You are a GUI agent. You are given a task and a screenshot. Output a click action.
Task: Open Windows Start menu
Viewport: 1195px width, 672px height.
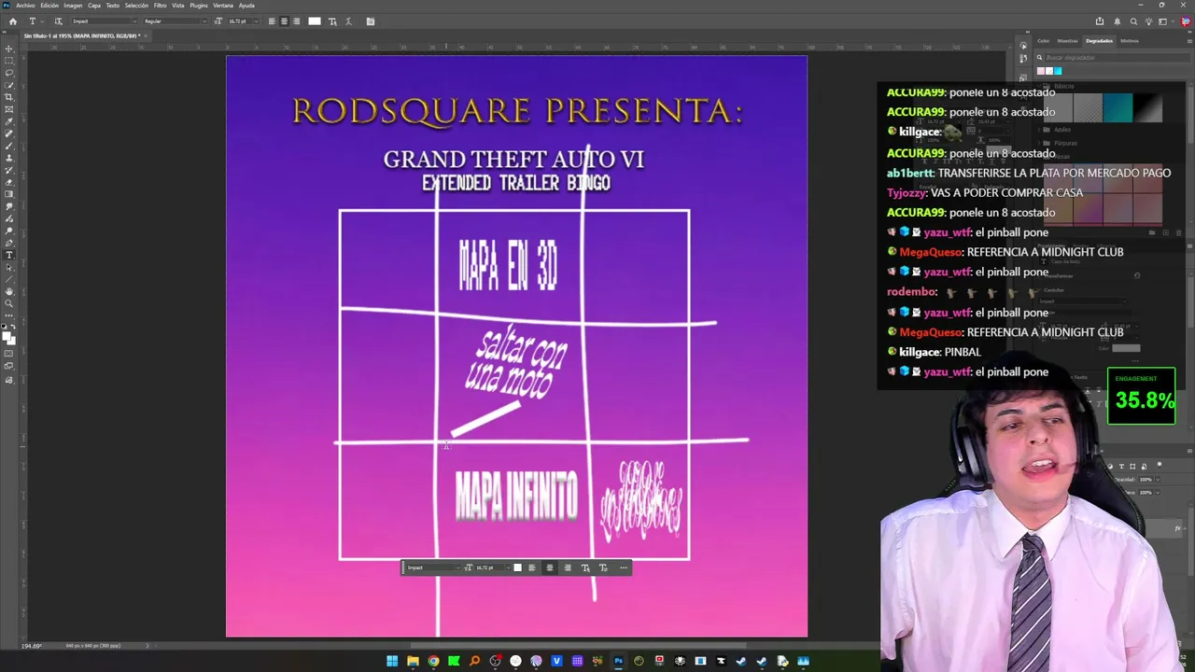(392, 661)
